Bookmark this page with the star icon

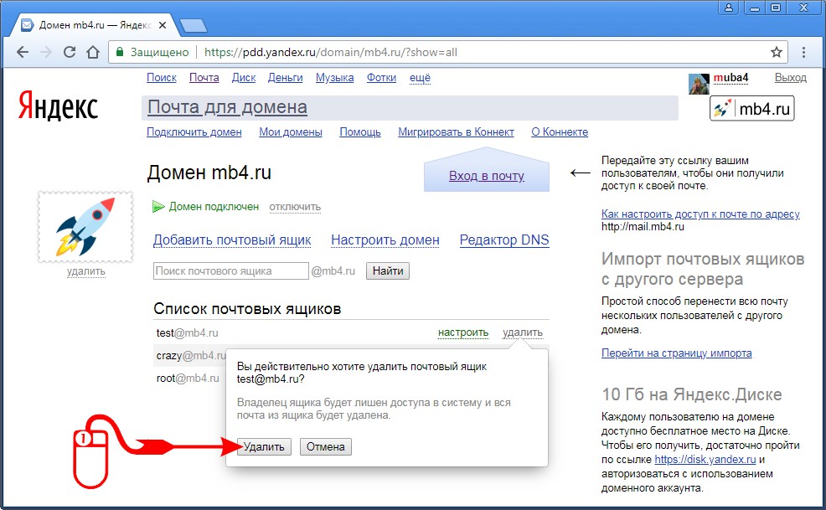pos(776,52)
